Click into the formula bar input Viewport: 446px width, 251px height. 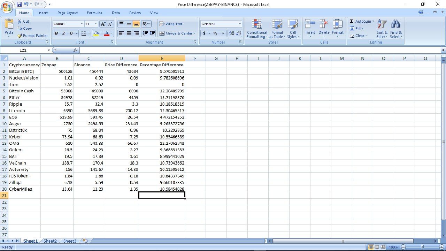[260, 50]
